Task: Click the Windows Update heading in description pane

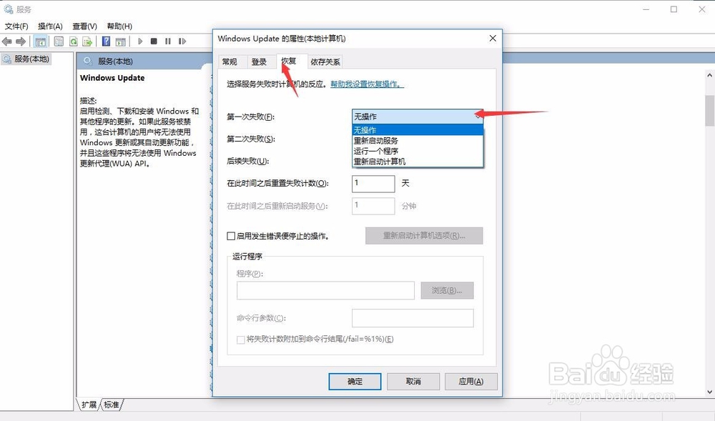Action: [x=112, y=78]
